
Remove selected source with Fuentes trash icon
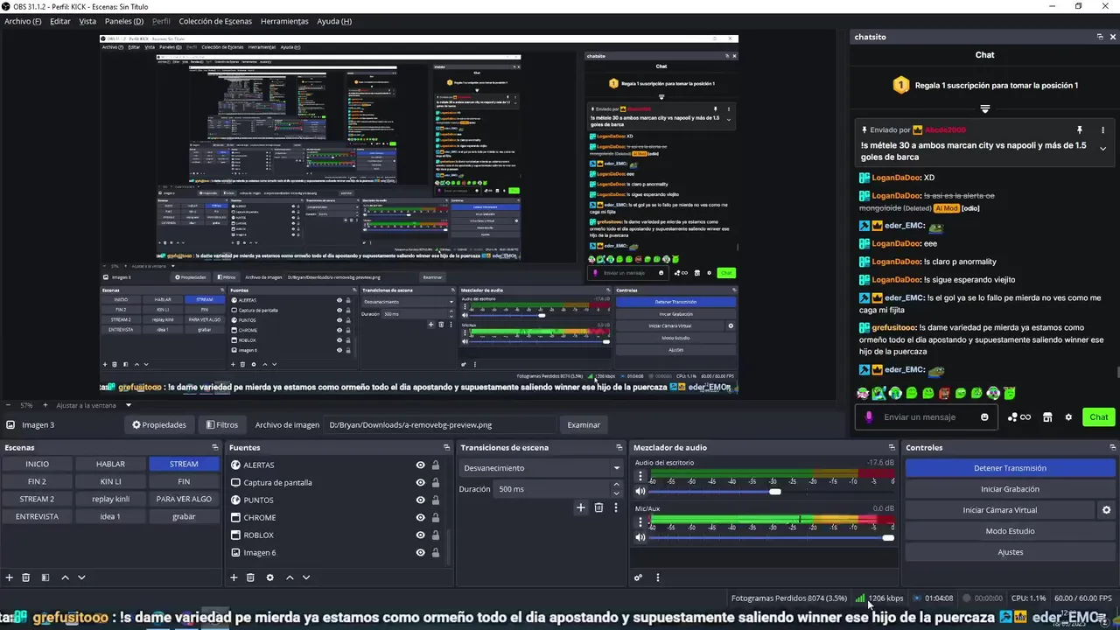click(x=250, y=577)
